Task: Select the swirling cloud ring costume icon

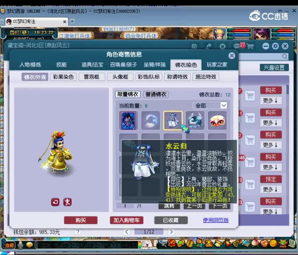Action: tap(150, 120)
